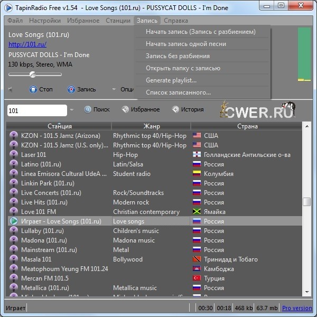317x317 pixels.
Task: Click the play icon of Love Songs row
Action: (14, 221)
